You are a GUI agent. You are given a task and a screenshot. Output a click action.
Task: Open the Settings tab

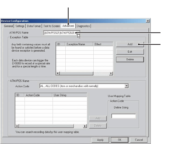coord(20,26)
